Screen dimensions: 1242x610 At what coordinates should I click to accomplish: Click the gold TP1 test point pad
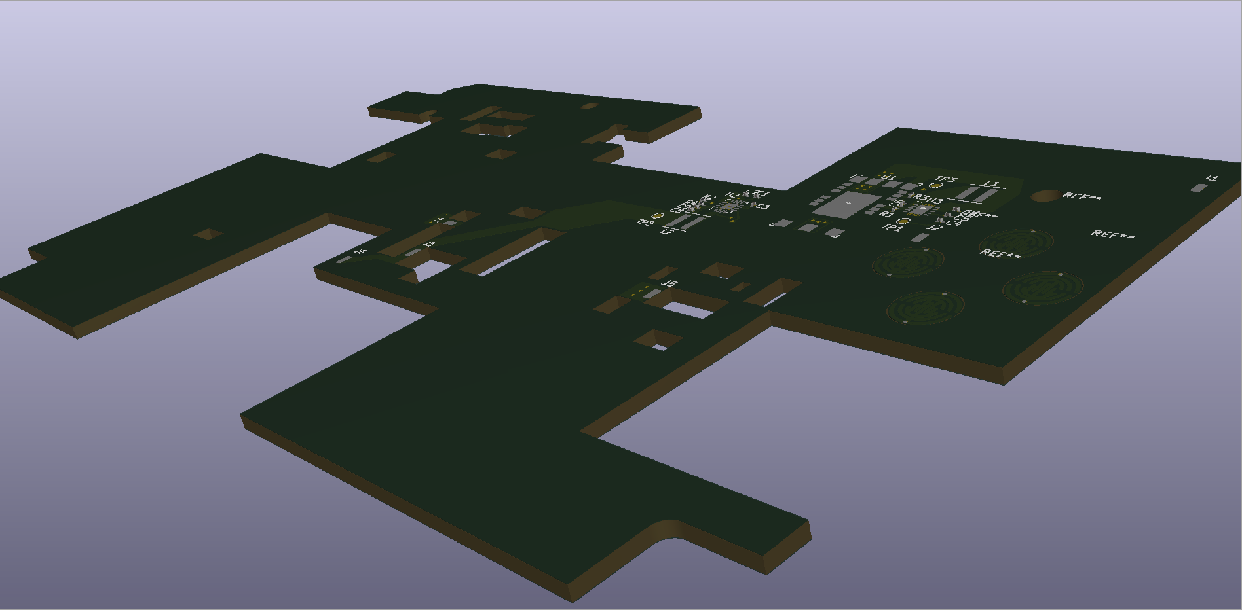pos(903,221)
